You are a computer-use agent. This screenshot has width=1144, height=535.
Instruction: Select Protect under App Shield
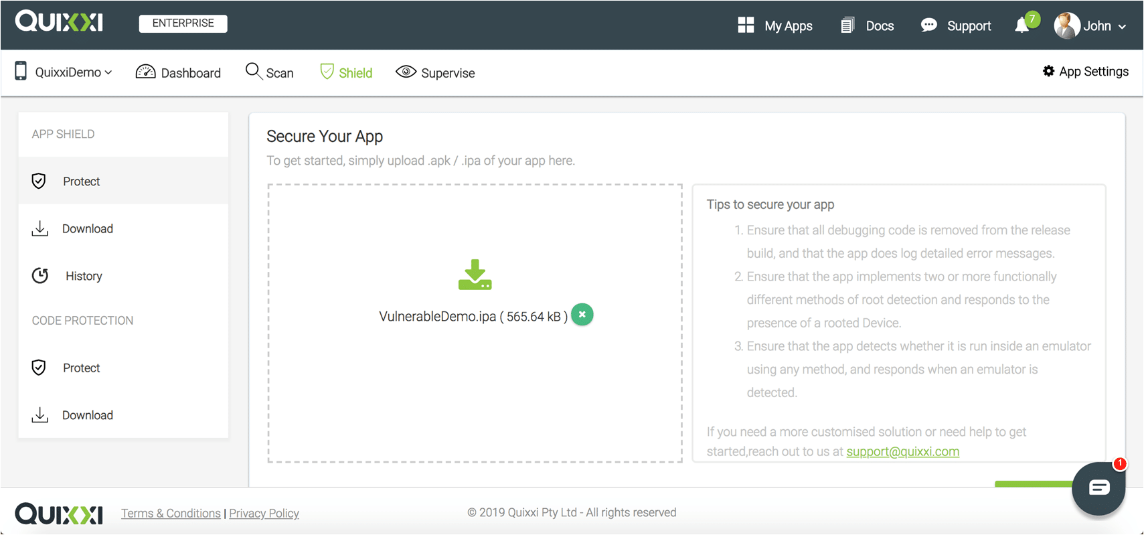[x=123, y=181]
